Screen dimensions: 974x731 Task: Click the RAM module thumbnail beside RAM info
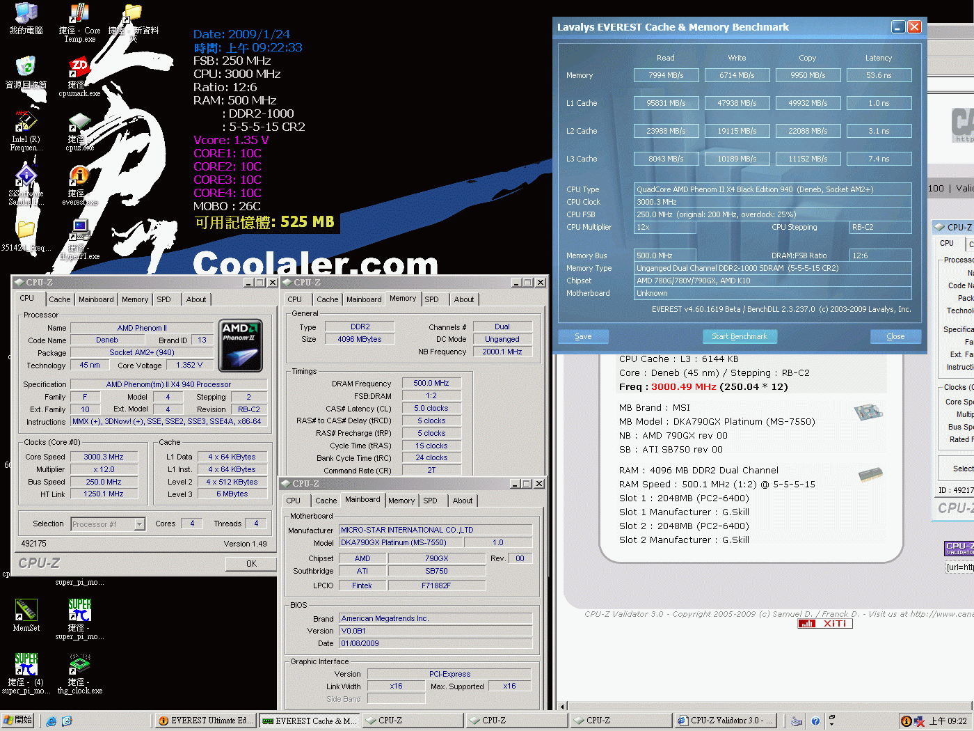tap(870, 475)
